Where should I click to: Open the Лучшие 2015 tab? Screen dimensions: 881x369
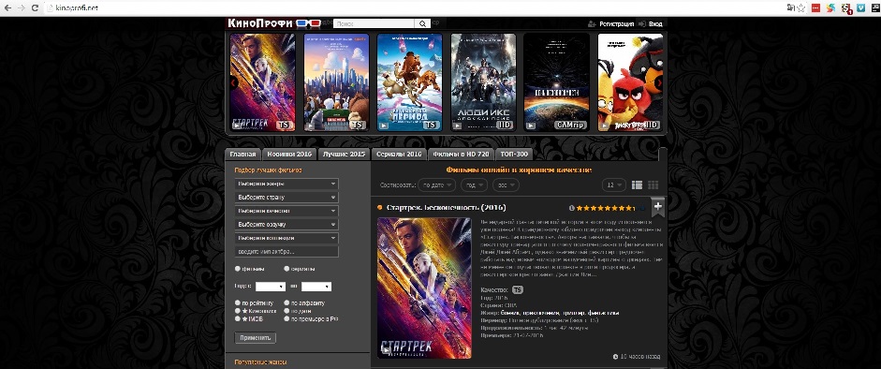344,155
